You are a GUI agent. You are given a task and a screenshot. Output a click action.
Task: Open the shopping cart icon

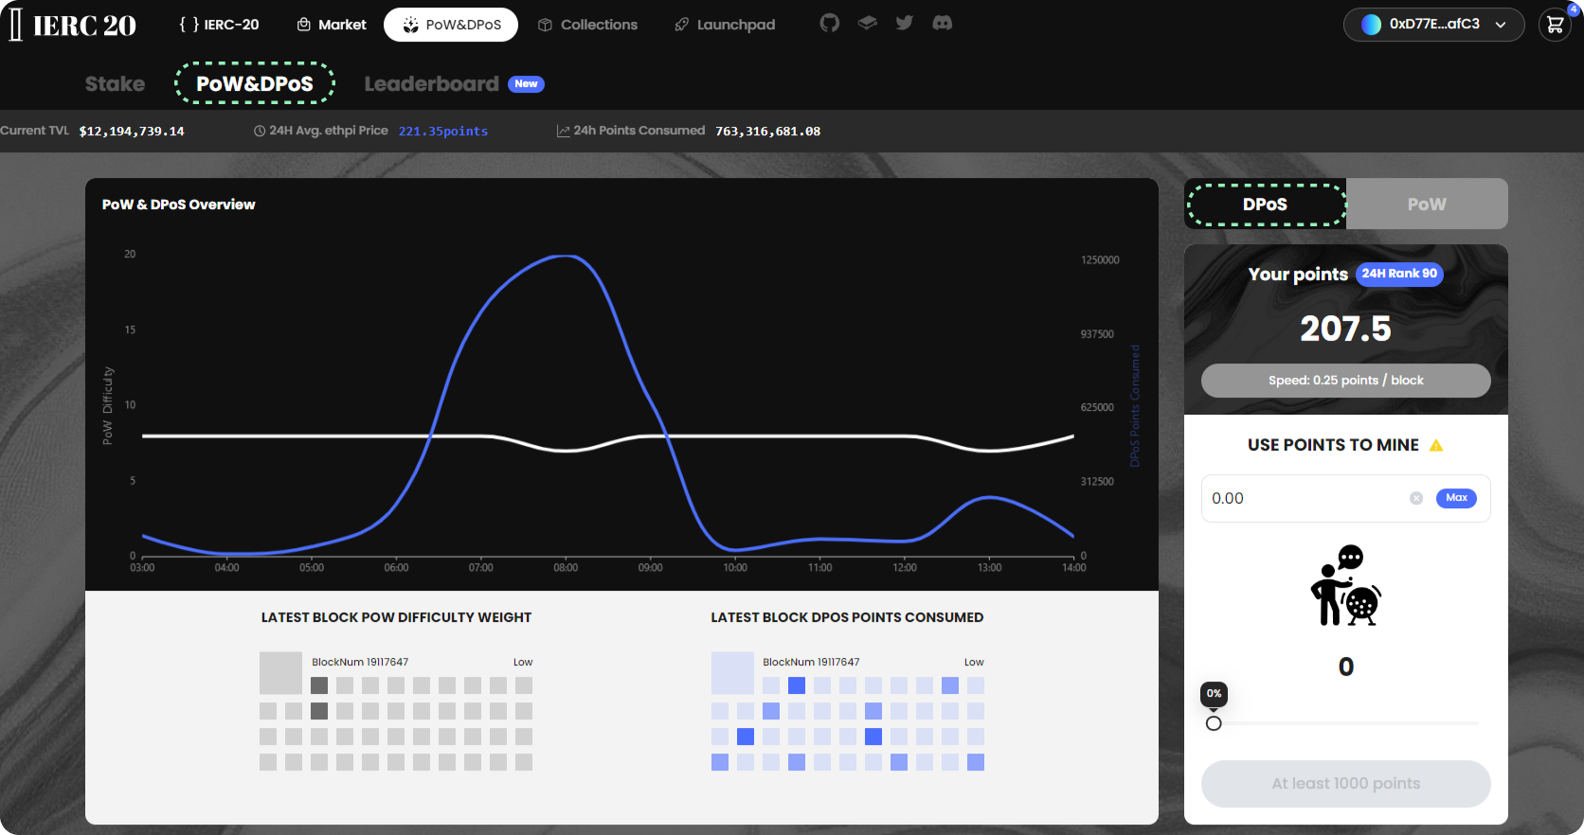1555,26
